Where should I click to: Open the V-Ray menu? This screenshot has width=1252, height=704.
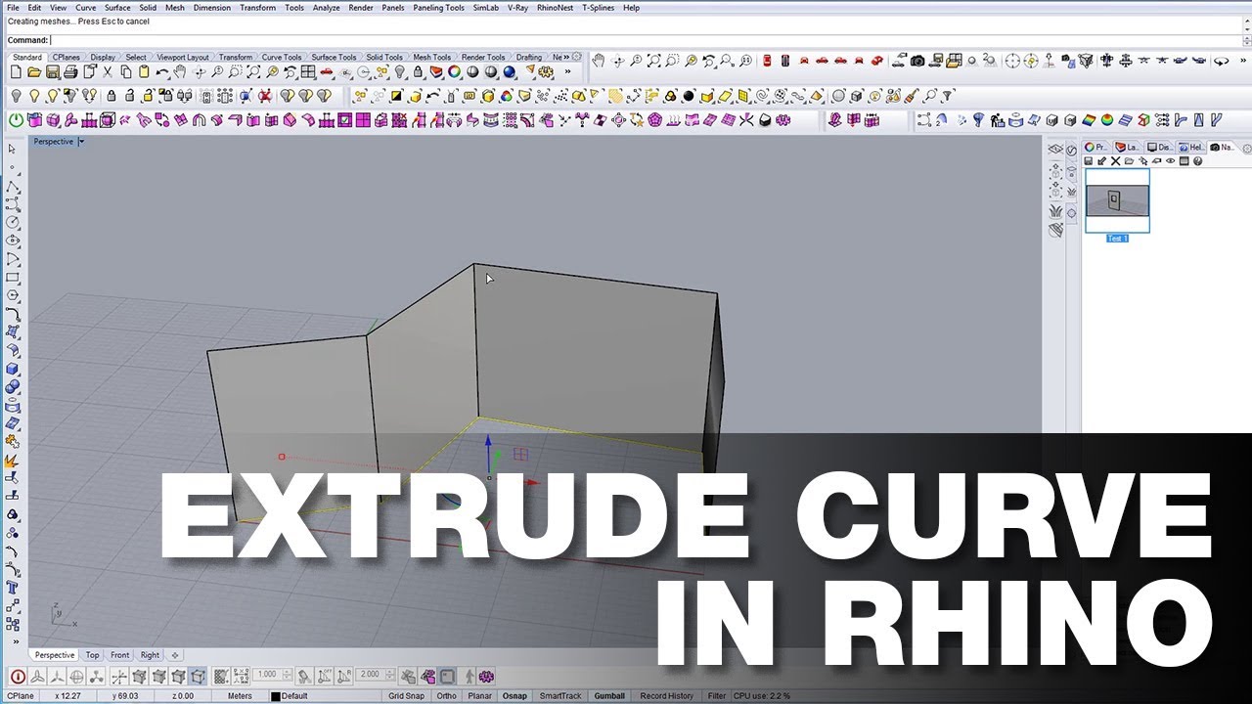tap(517, 8)
